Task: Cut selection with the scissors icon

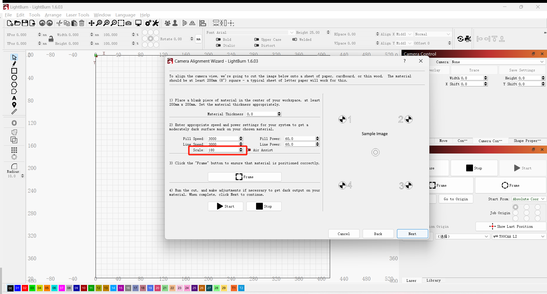Action: coord(59,23)
